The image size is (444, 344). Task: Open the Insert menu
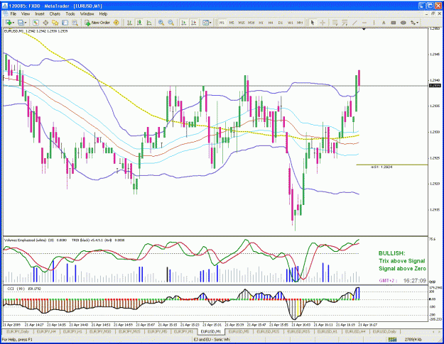(40, 14)
